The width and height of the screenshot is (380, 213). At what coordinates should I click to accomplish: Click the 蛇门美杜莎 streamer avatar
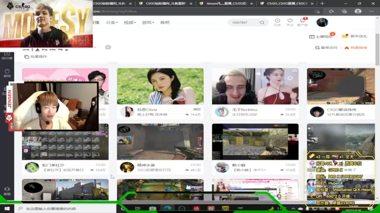coord(32,167)
